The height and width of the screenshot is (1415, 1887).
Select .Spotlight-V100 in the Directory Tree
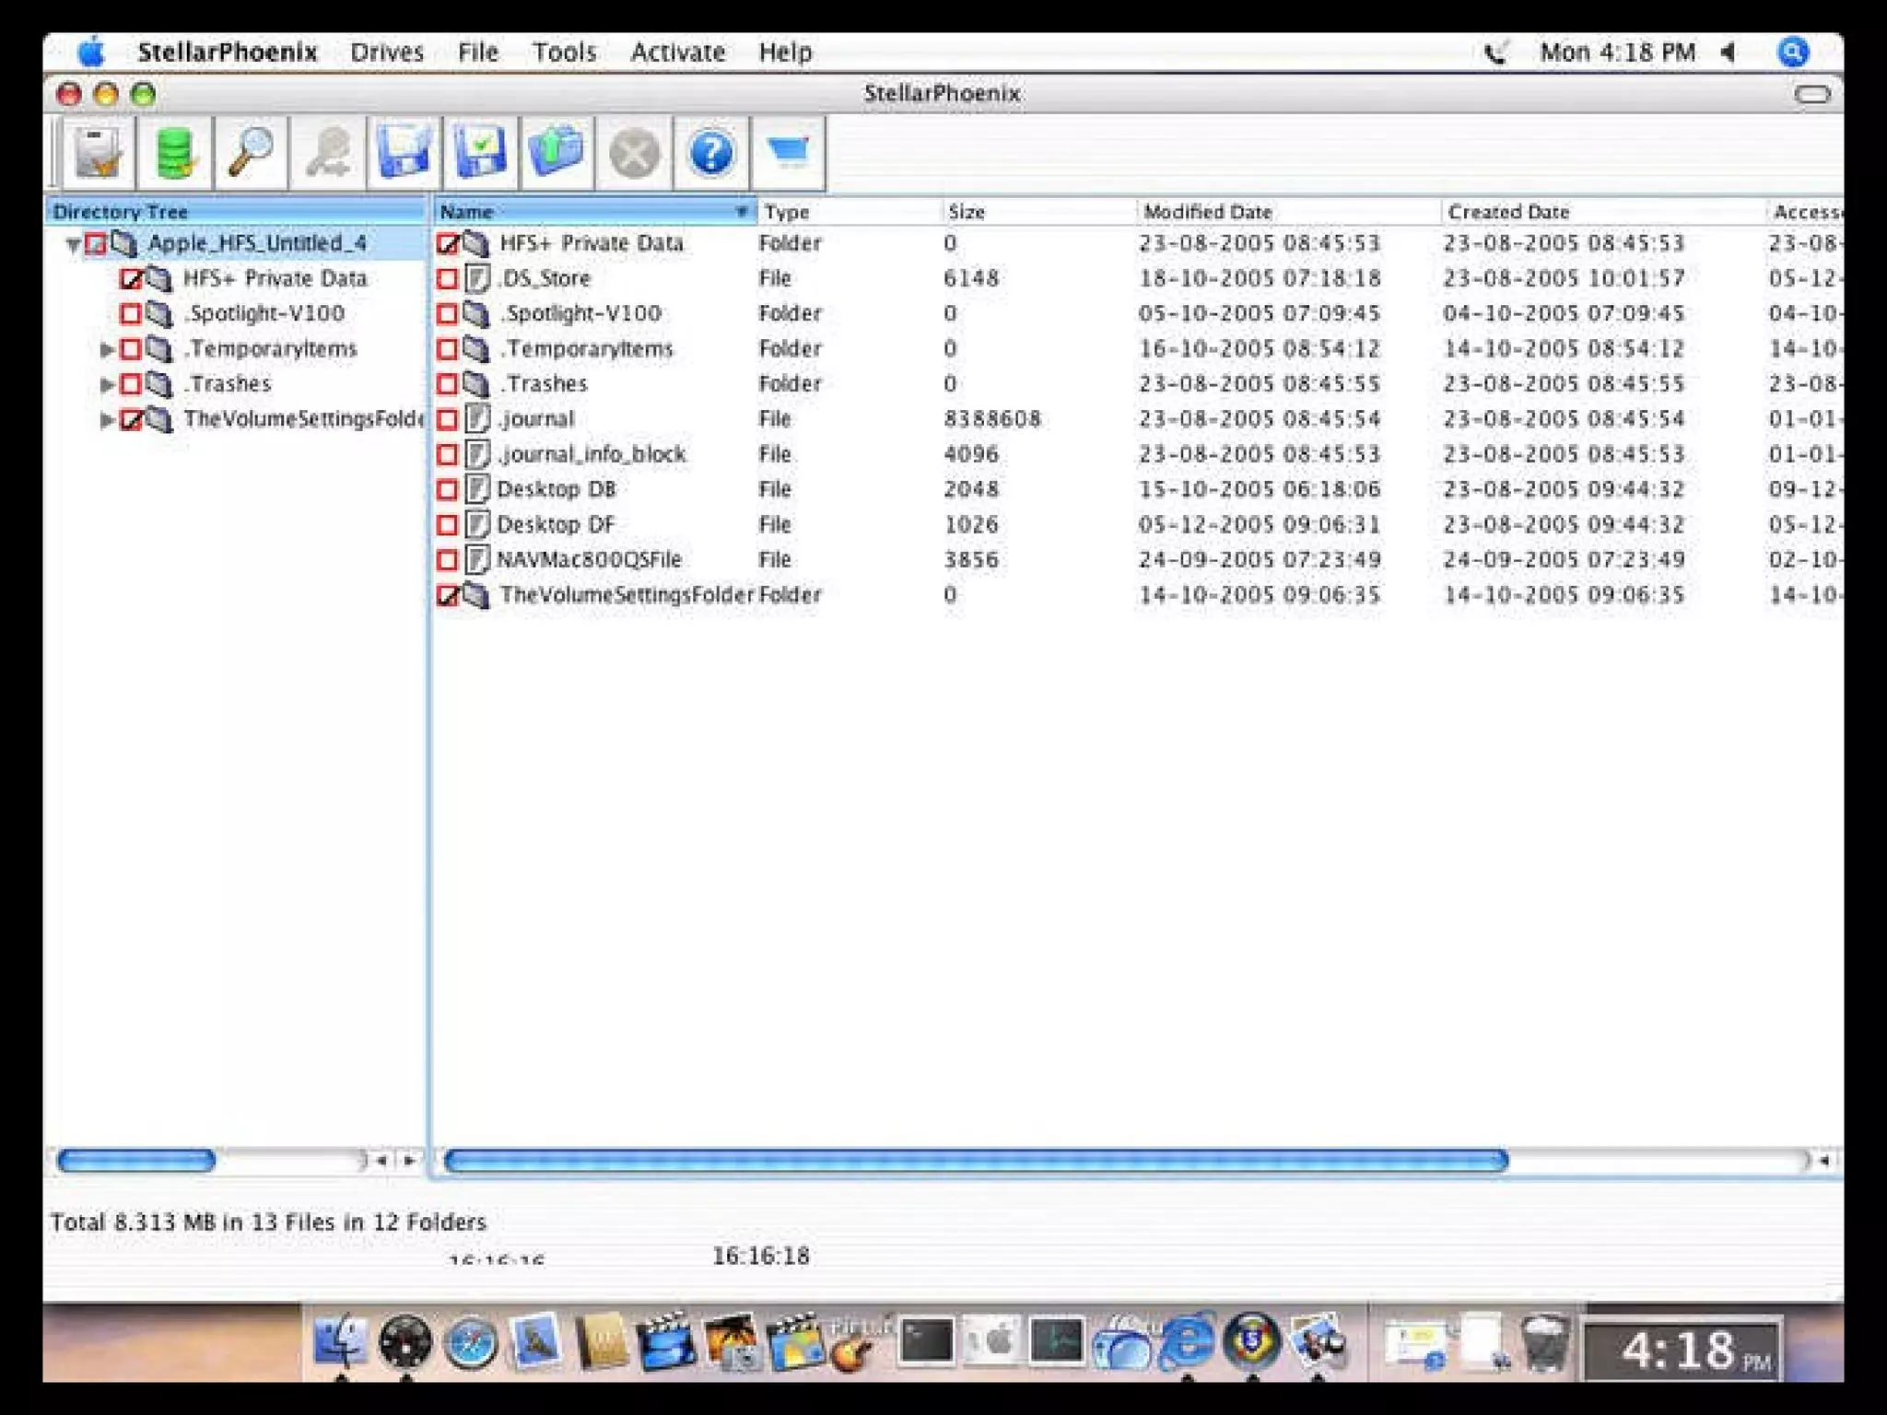264,314
